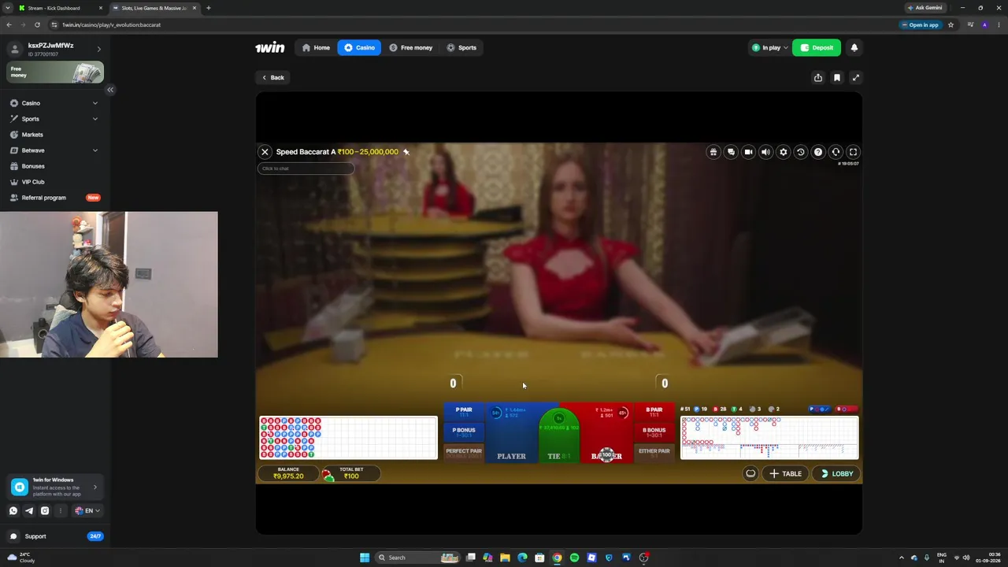The image size is (1008, 567).
Task: Click the balance amount ₹9,975.20
Action: [x=288, y=476]
